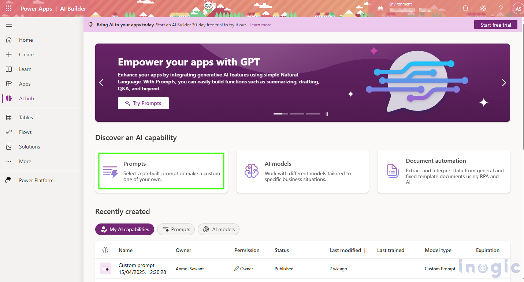Click the Solutions icon in sidebar
The height and width of the screenshot is (282, 524).
9,147
